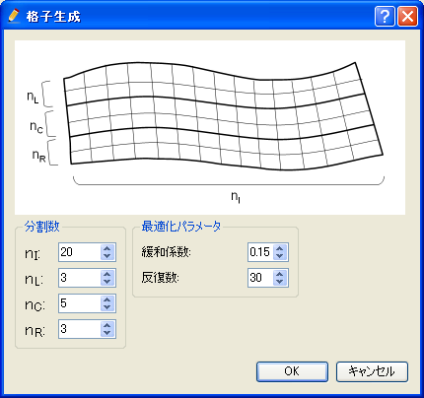Click the キャンセル button
The image size is (424, 398).
tap(372, 371)
